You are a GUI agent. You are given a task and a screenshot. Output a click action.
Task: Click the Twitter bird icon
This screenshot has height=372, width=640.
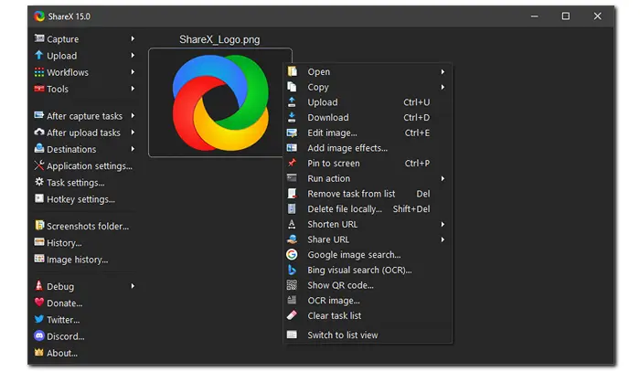[x=39, y=319]
